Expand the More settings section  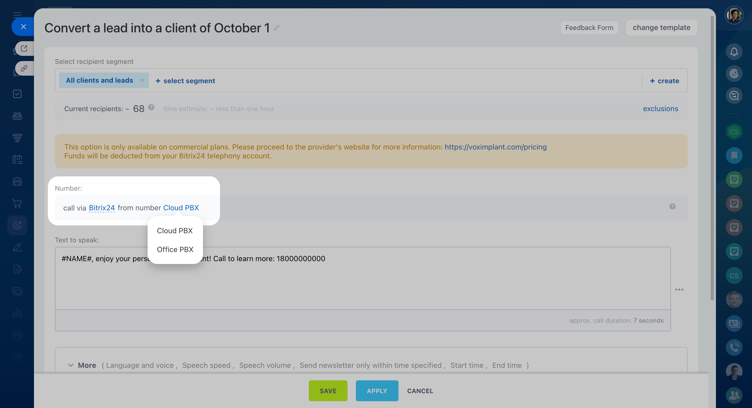click(87, 365)
